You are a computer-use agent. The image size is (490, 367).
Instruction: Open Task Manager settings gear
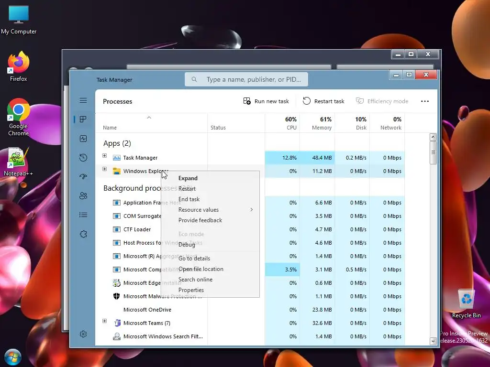pyautogui.click(x=83, y=334)
